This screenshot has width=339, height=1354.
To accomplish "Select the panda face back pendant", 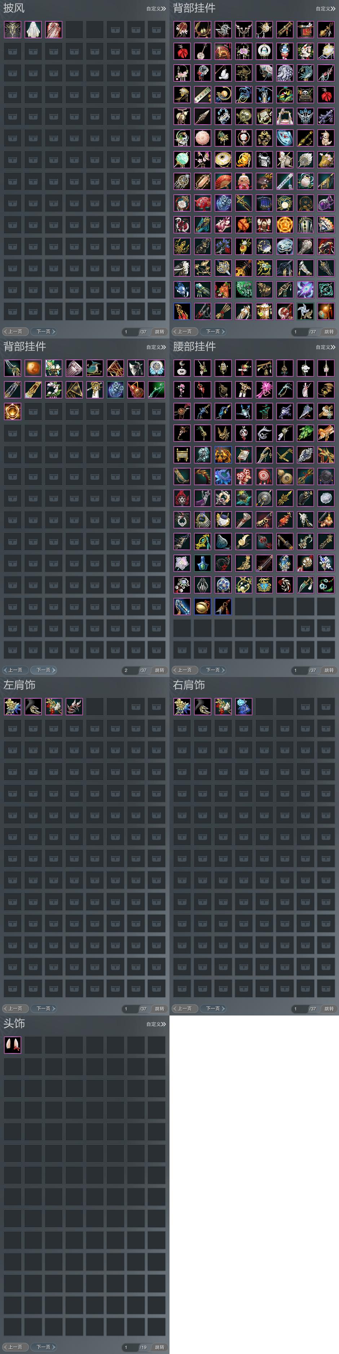I will (305, 95).
